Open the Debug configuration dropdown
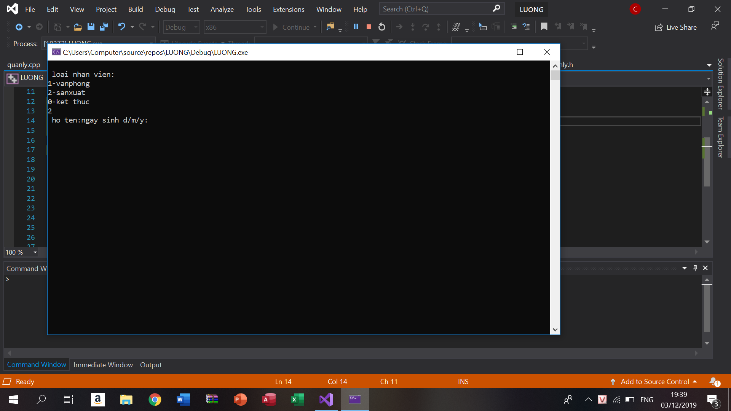The height and width of the screenshot is (411, 731). click(x=196, y=27)
